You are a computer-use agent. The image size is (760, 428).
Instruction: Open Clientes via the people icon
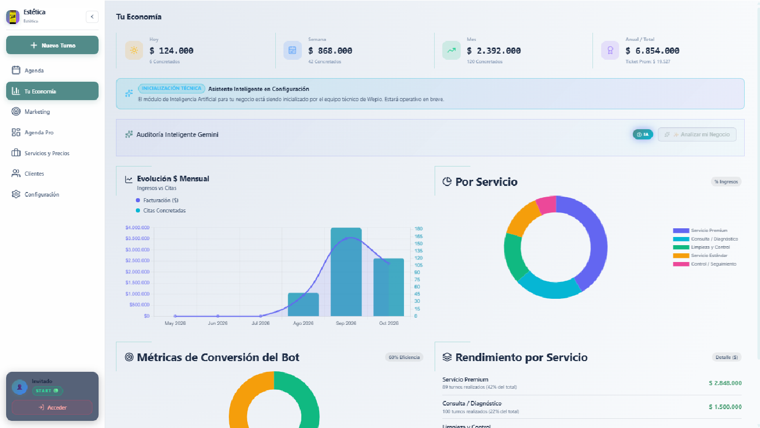point(16,174)
